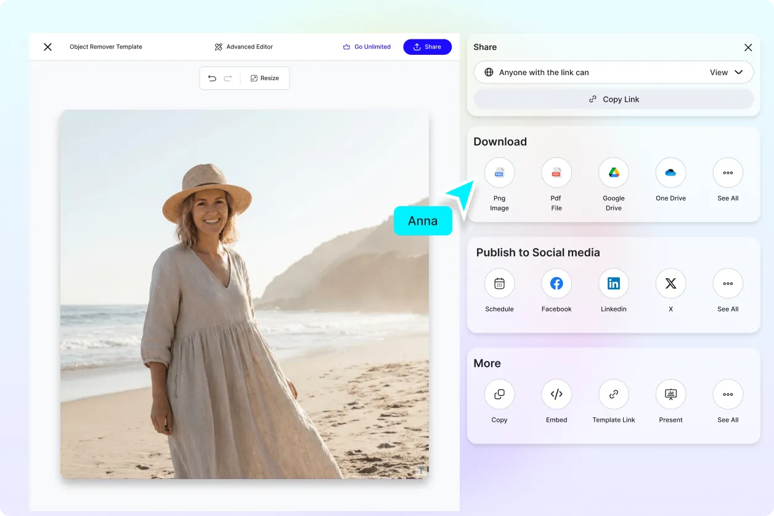Open the Schedule publishing icon
The image size is (774, 516).
pos(499,283)
